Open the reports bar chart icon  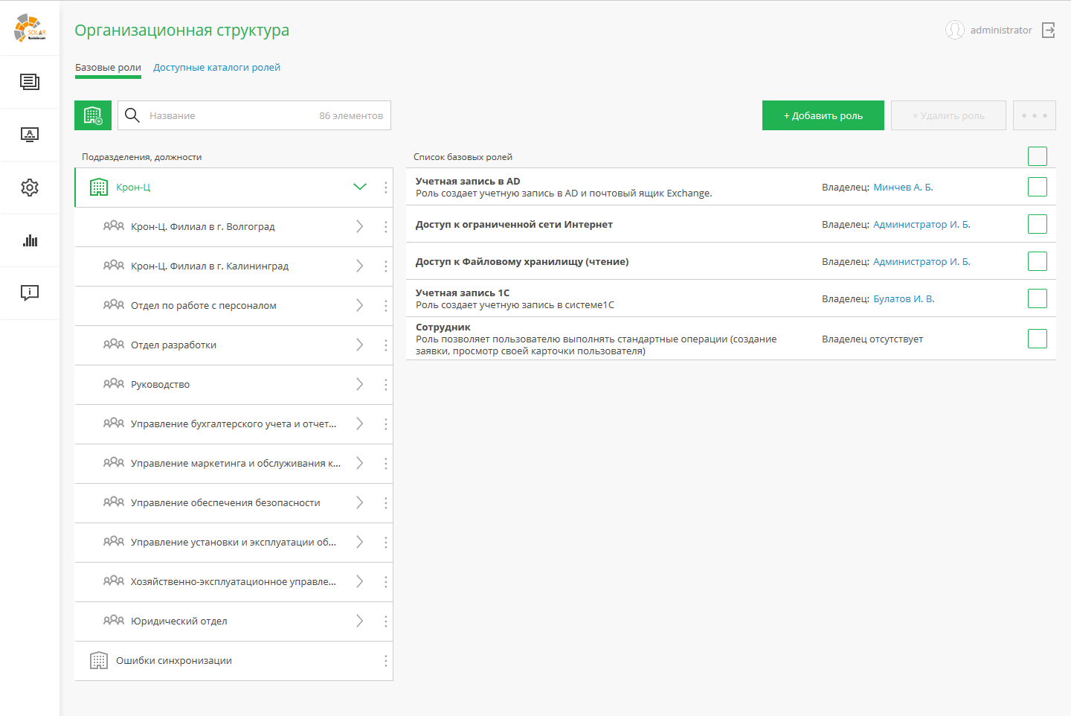click(30, 240)
